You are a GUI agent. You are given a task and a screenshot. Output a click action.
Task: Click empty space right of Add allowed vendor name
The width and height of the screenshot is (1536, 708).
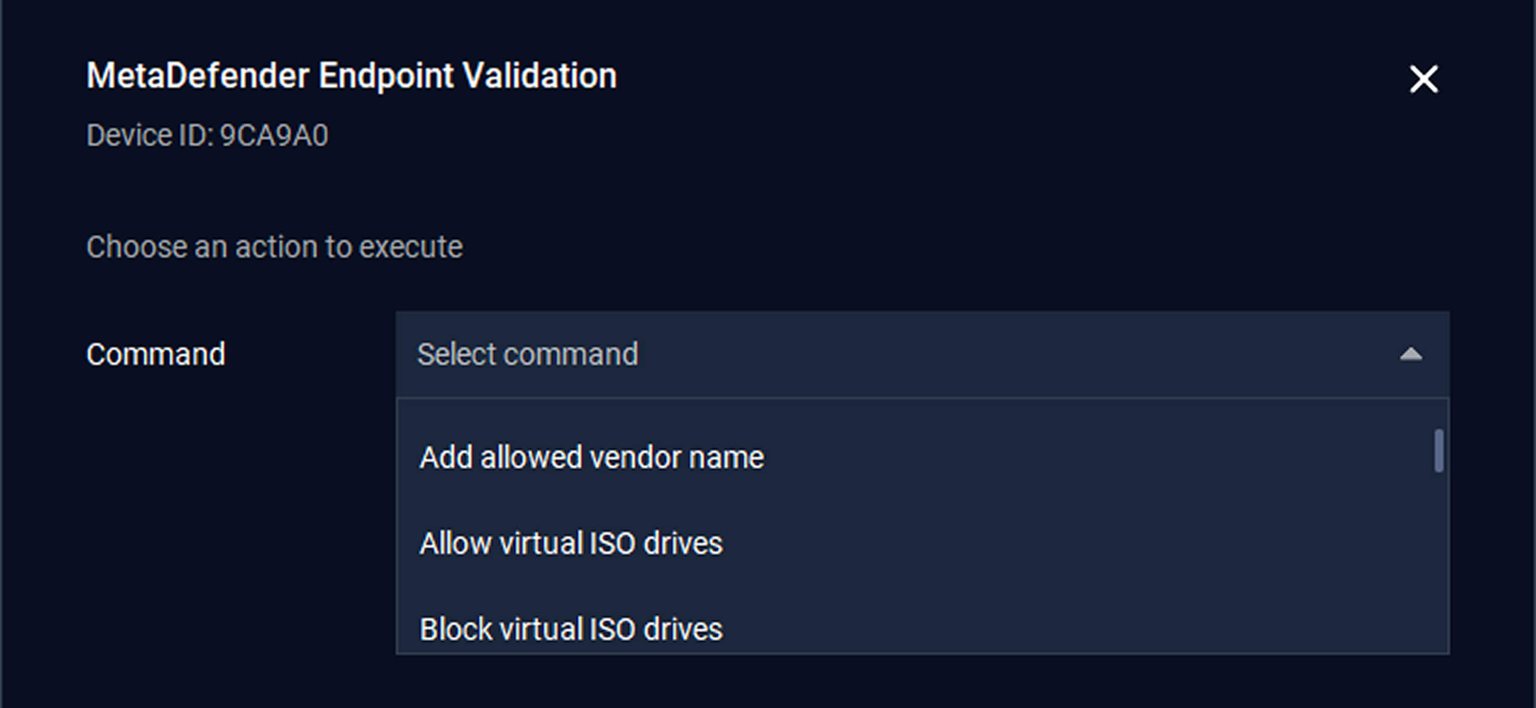[x=1077, y=458]
